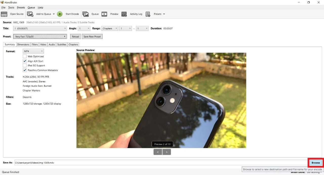324x175 pixels.
Task: Click the Add to Queue picture icon
Action: 30,14
